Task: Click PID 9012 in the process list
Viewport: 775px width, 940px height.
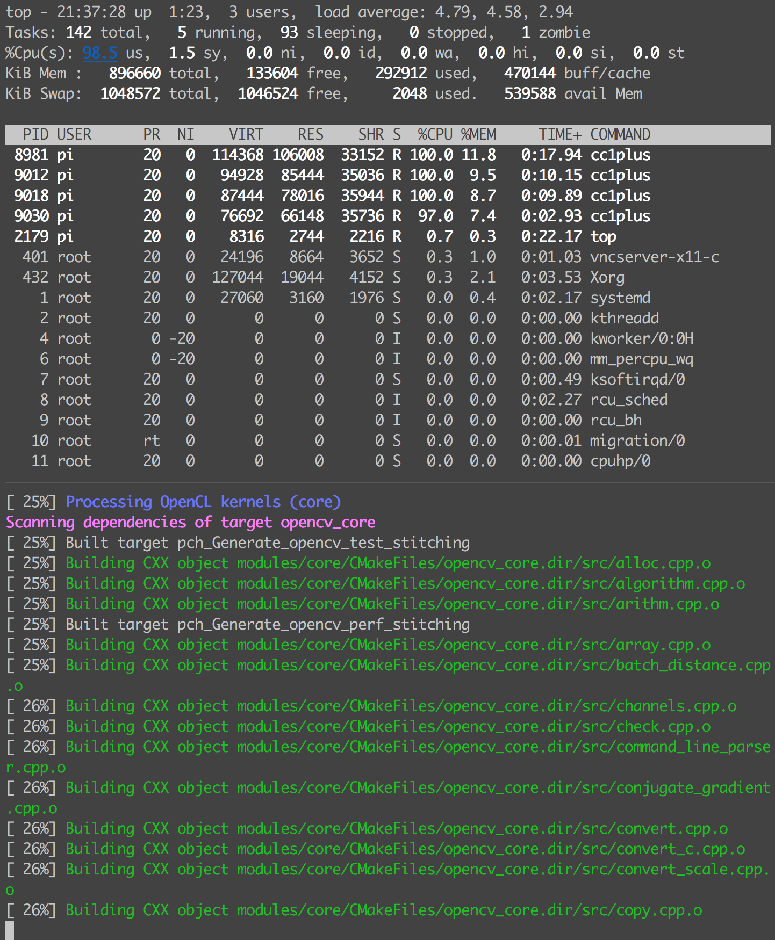Action: (x=31, y=175)
